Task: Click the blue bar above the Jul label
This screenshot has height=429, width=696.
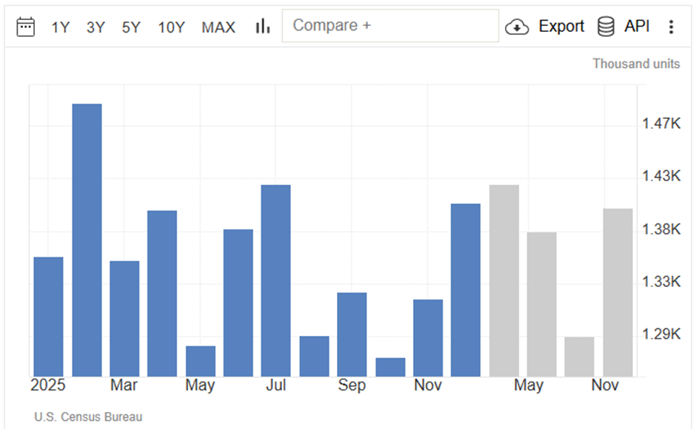Action: pos(275,281)
